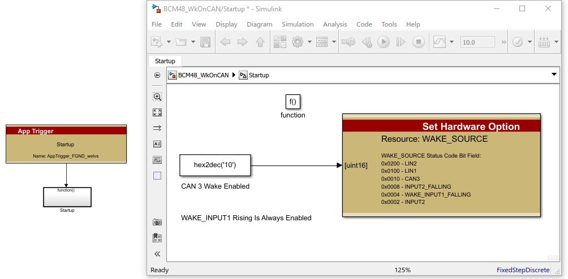Open Model Configuration Parameters gear icon
Viewport: 568px width, 279px height.
pos(298,42)
